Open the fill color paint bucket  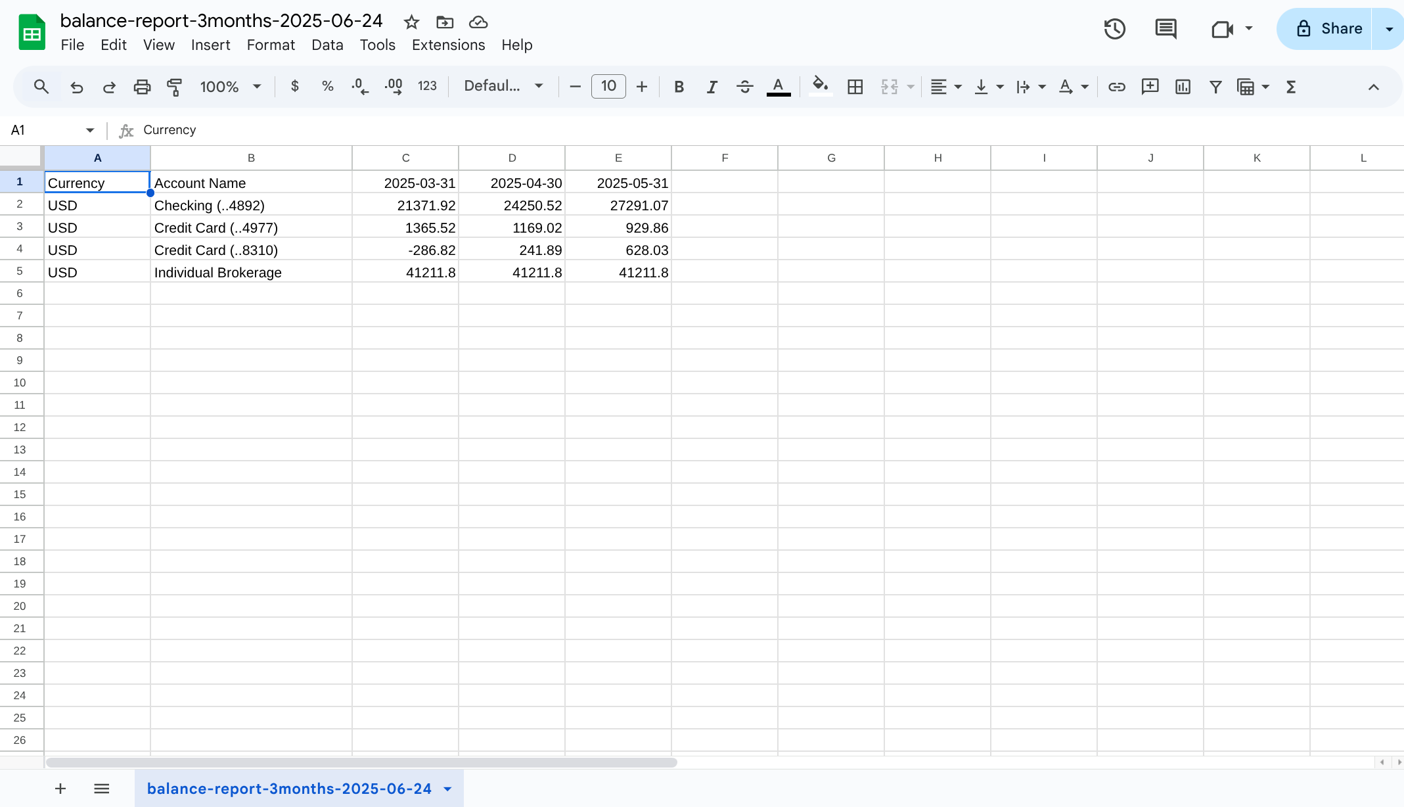point(820,87)
